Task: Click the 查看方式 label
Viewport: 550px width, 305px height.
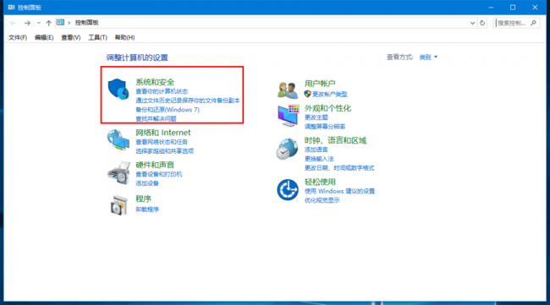Action: 400,57
